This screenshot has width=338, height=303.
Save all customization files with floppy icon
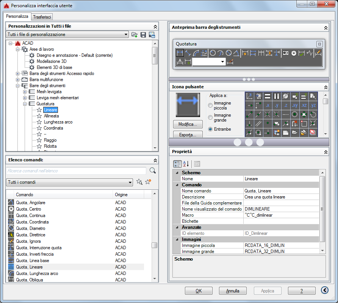point(143,35)
